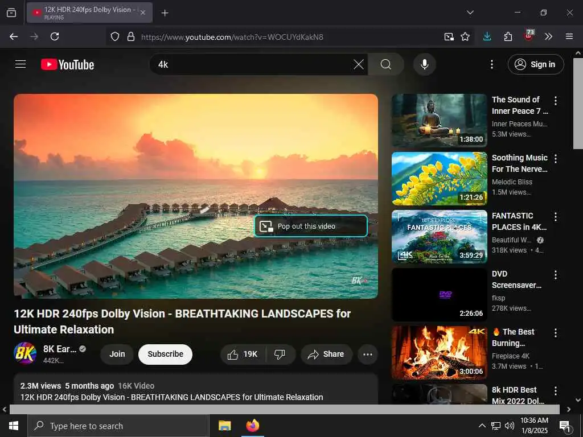Image resolution: width=583 pixels, height=437 pixels.
Task: Go back in Firefox
Action: (x=14, y=36)
